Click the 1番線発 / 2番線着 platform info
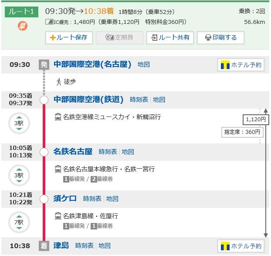 88,179
